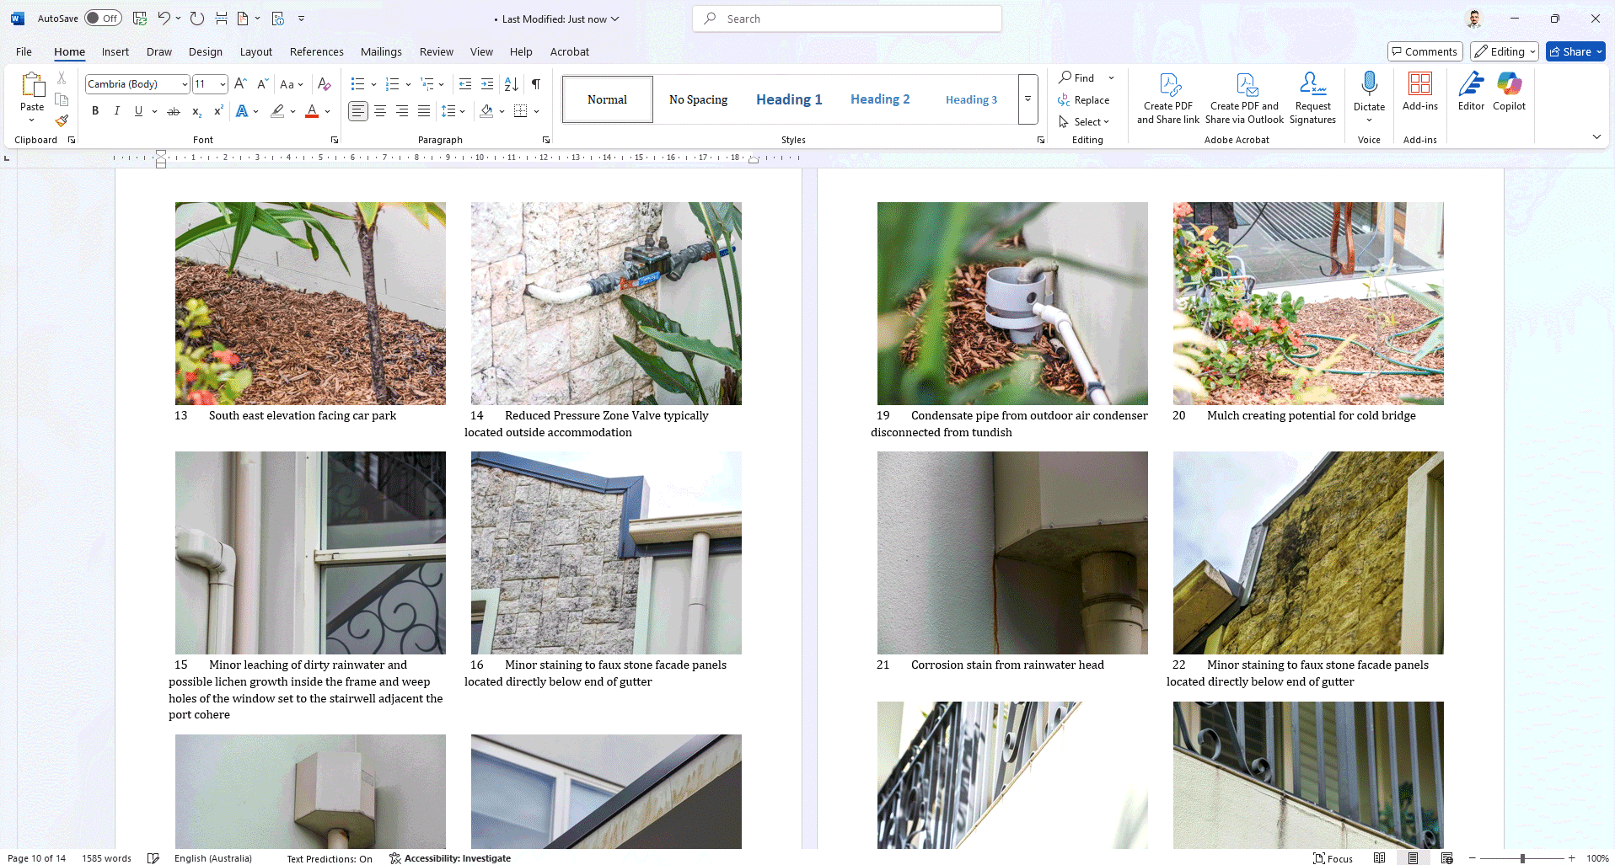This screenshot has width=1615, height=865.
Task: Adjust the zoom slider in status bar
Action: [x=1522, y=858]
